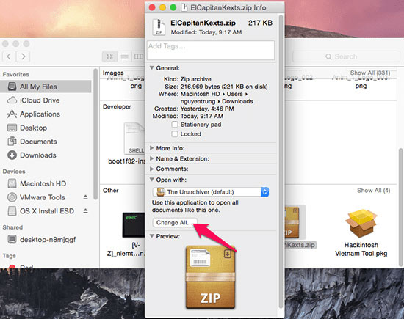Collapse the General section
The image size is (404, 319).
152,68
